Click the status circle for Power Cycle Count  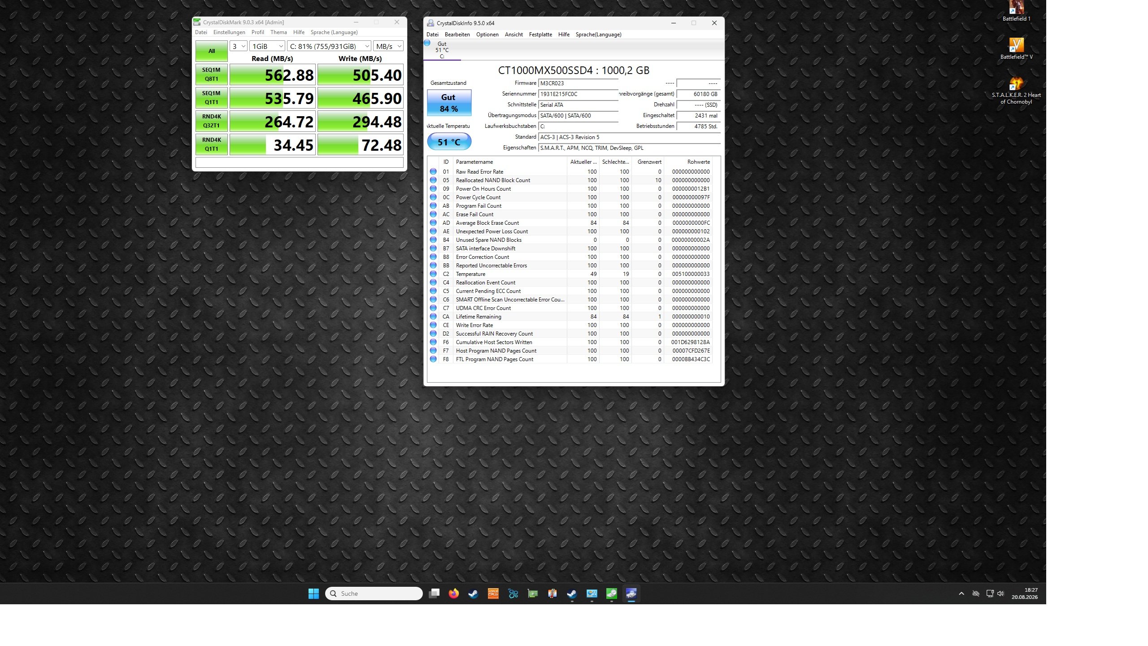tap(433, 197)
